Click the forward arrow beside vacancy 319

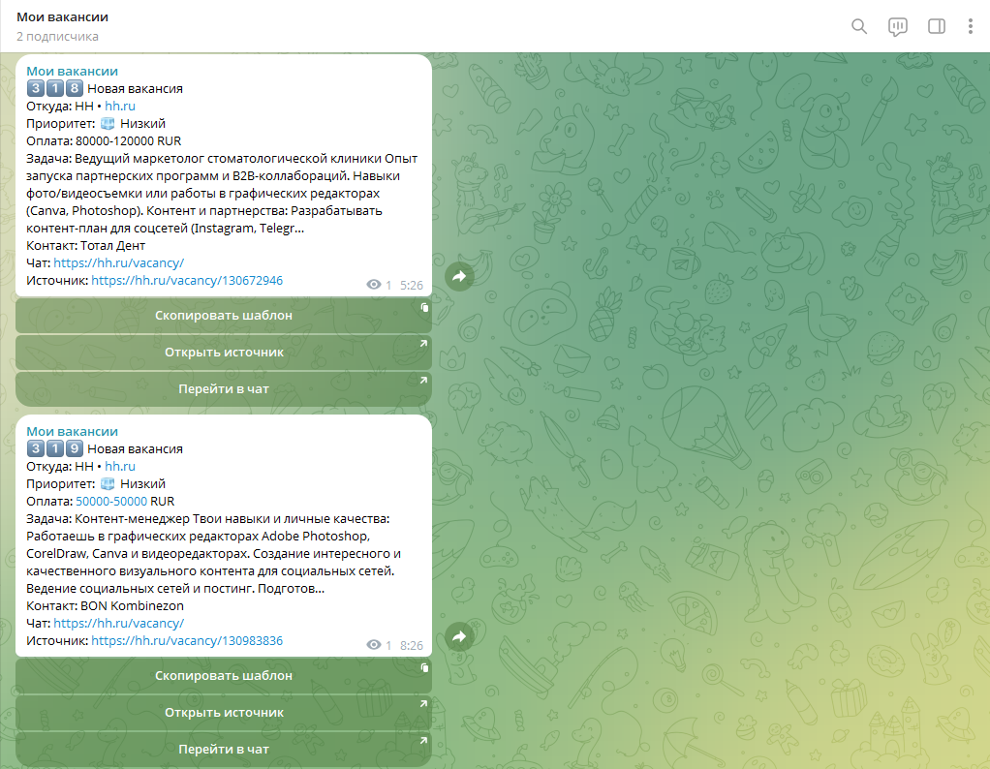(x=459, y=636)
